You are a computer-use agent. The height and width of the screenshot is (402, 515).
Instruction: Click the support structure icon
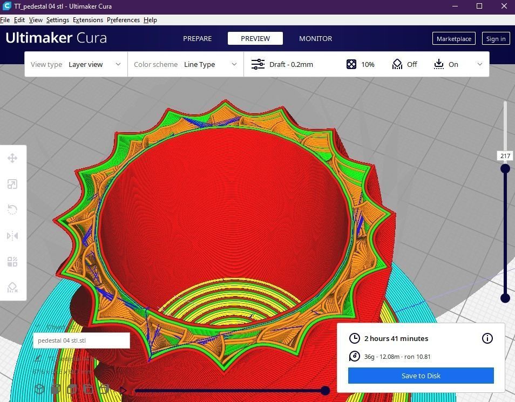tap(397, 64)
